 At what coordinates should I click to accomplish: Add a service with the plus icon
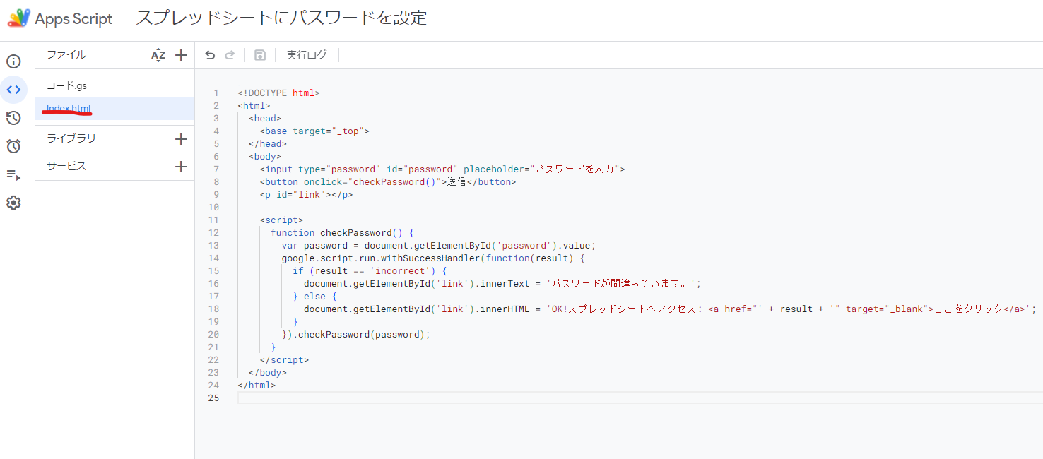point(180,167)
